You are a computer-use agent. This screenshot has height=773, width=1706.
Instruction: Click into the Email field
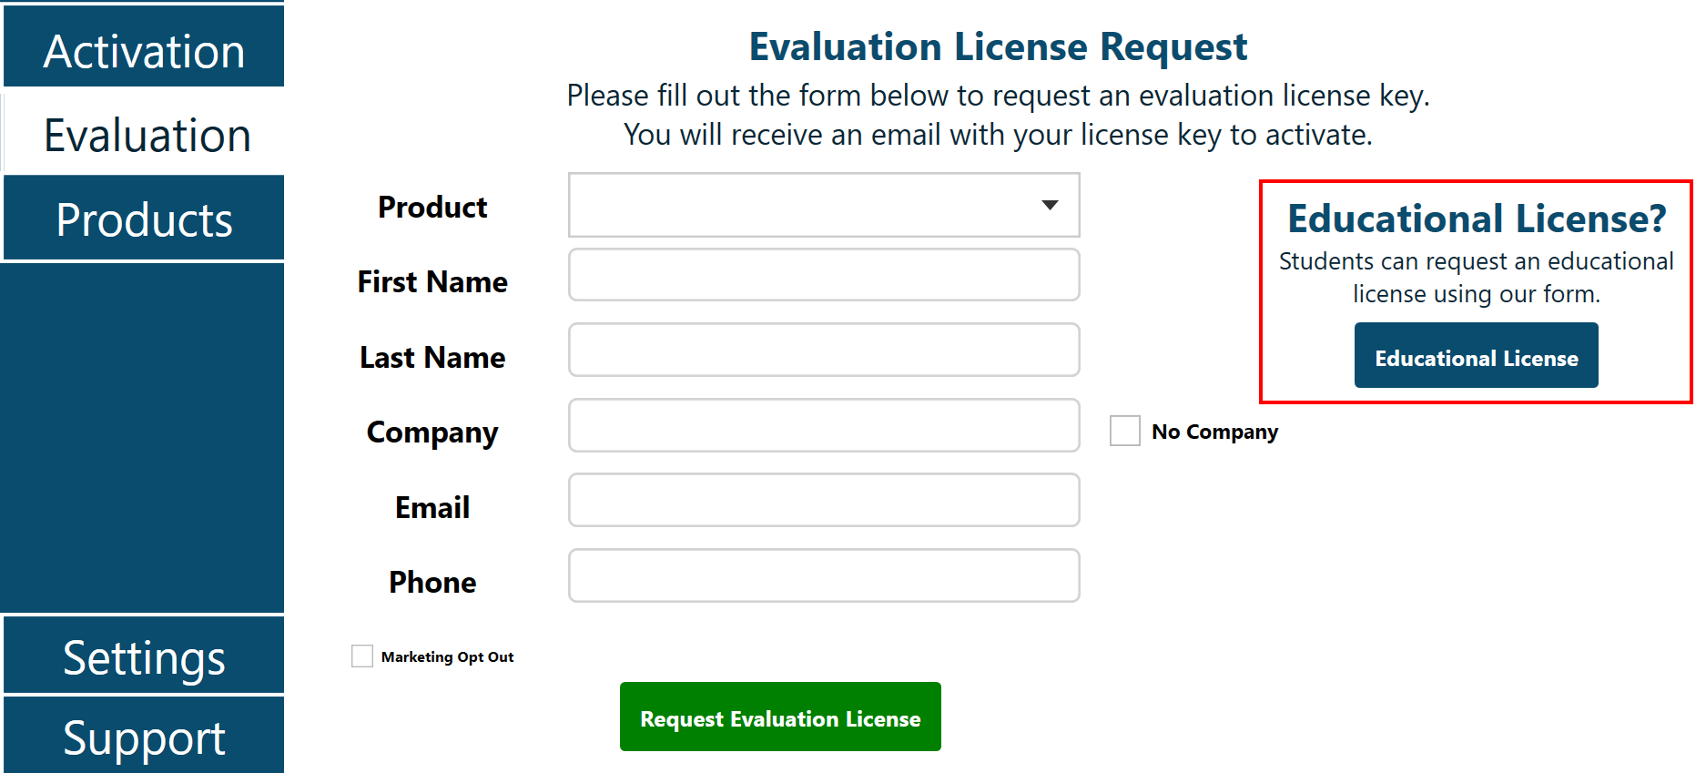click(823, 500)
